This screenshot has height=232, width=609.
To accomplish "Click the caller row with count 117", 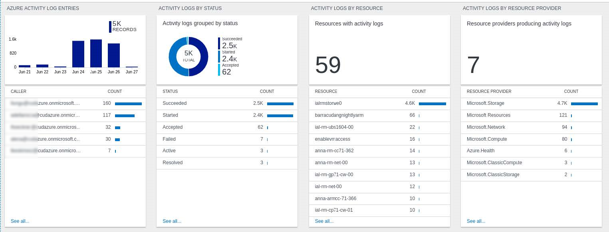I will click(x=75, y=115).
